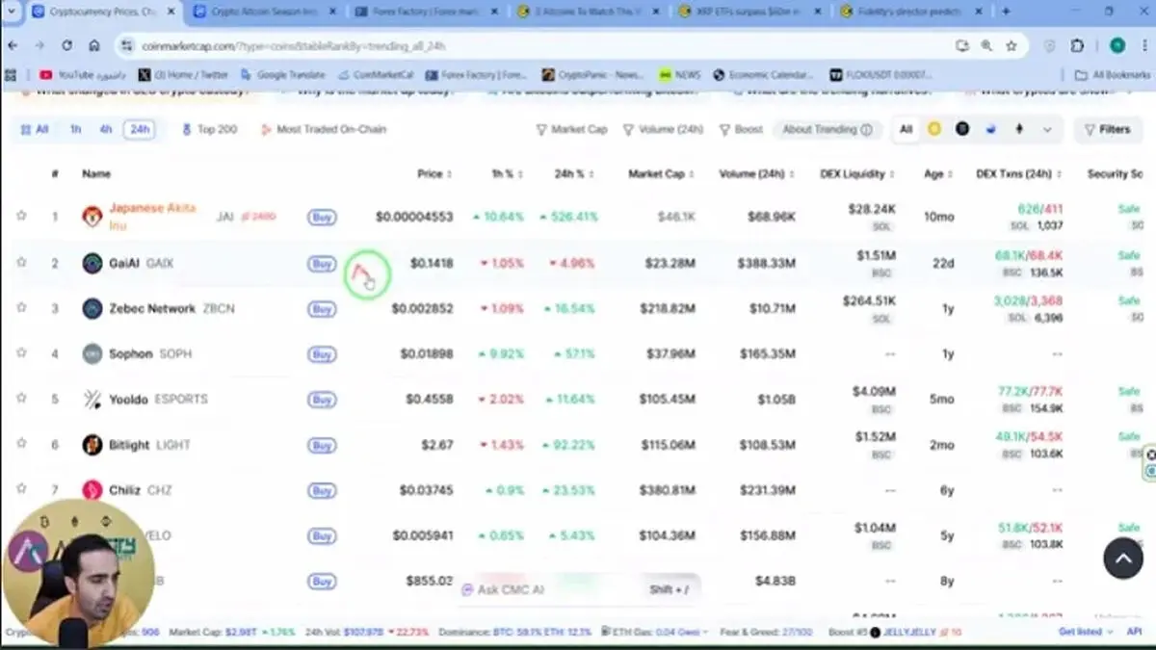Viewport: 1156px width, 650px height.
Task: Star the Yooldo row
Action: 21,398
